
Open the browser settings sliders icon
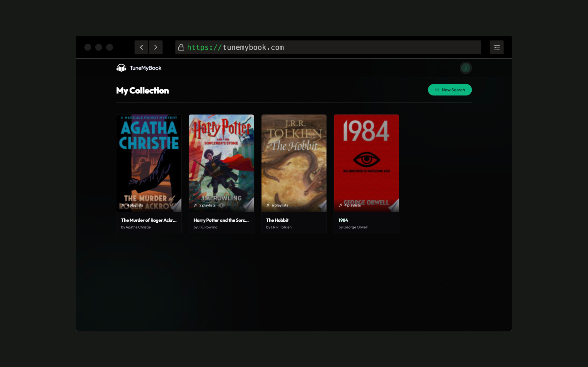coord(496,47)
